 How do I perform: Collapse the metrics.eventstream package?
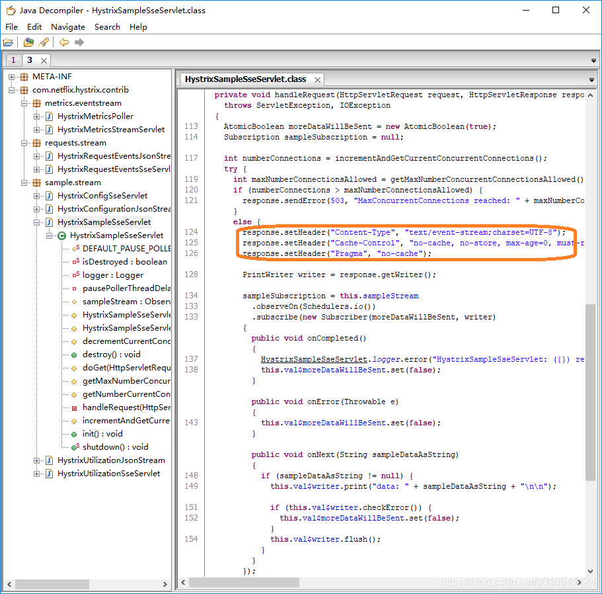(x=24, y=103)
